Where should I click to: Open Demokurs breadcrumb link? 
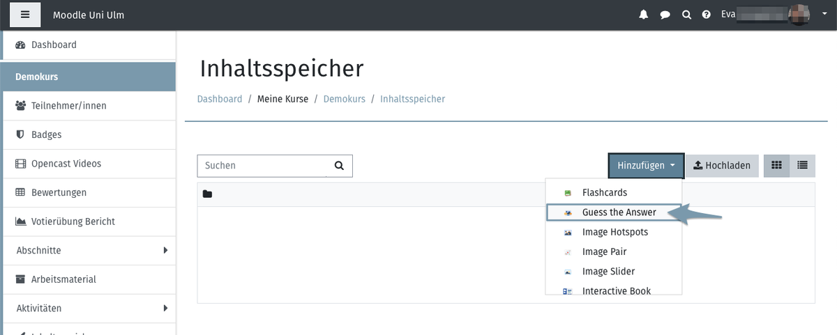click(x=344, y=99)
